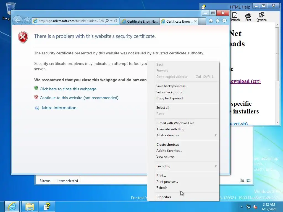Click the muted volume tray icon
This screenshot has width=283, height=212.
click(x=255, y=207)
